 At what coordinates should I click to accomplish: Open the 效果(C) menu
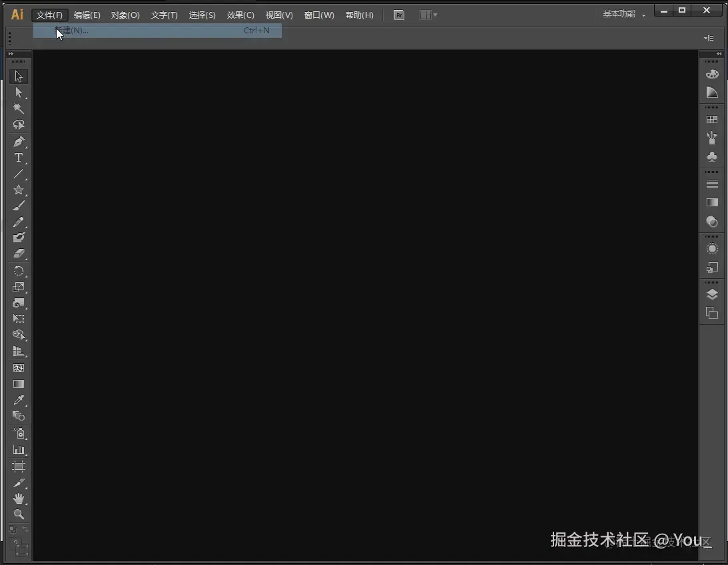tap(240, 15)
